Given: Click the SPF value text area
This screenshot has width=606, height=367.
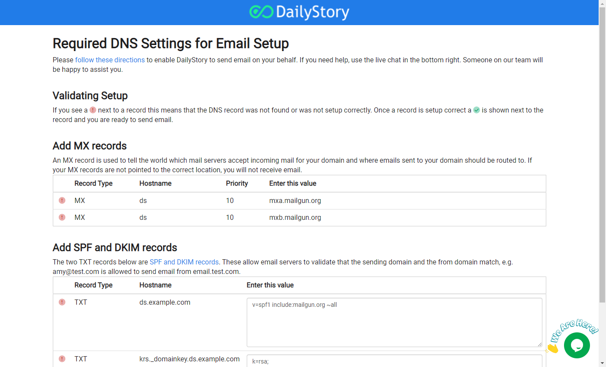Looking at the screenshot, I should coord(394,322).
